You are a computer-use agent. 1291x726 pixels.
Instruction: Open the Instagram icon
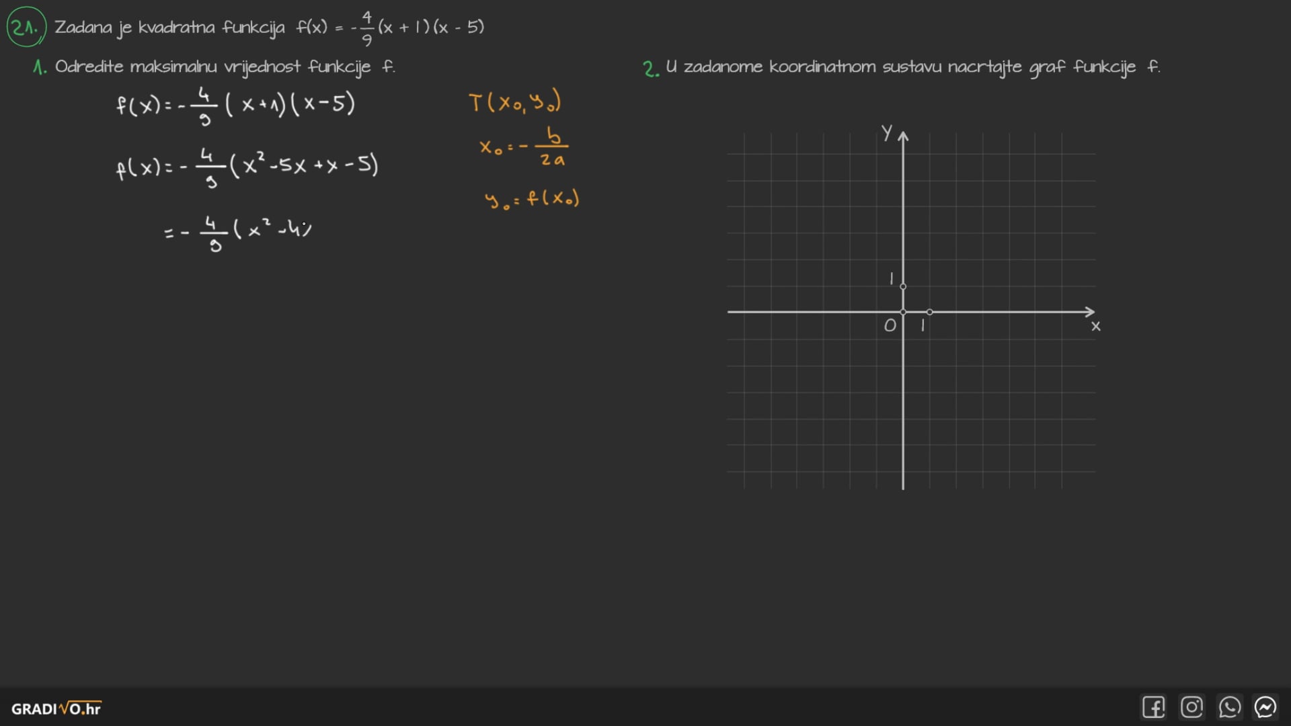(1191, 707)
